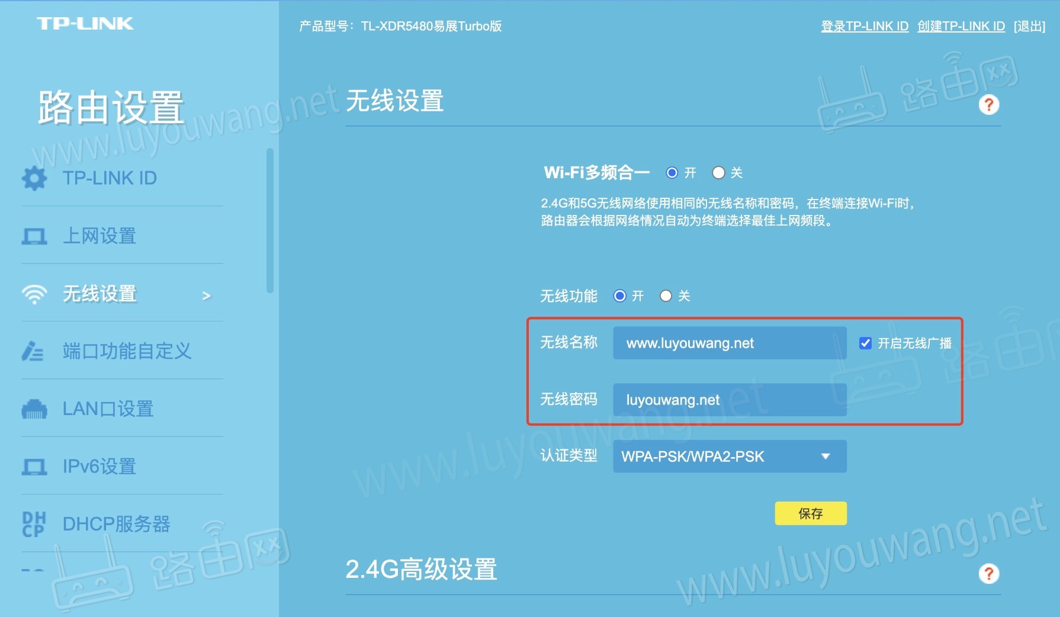This screenshot has width=1060, height=617.
Task: Uncheck 开启无线广播 checkbox
Action: click(866, 342)
